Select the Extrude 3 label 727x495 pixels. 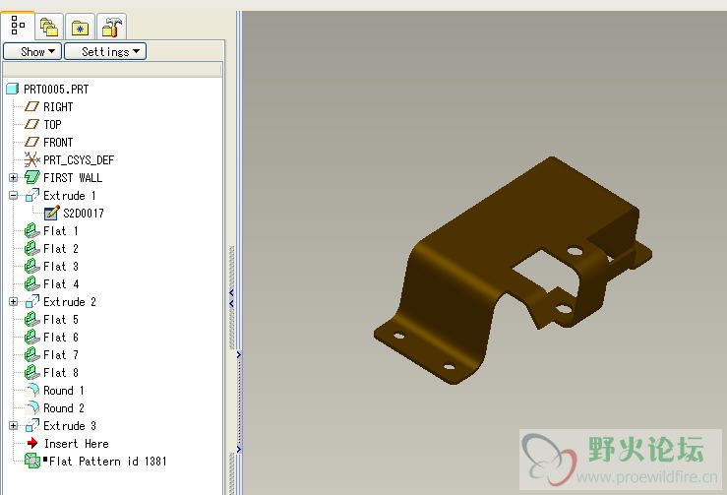point(70,426)
